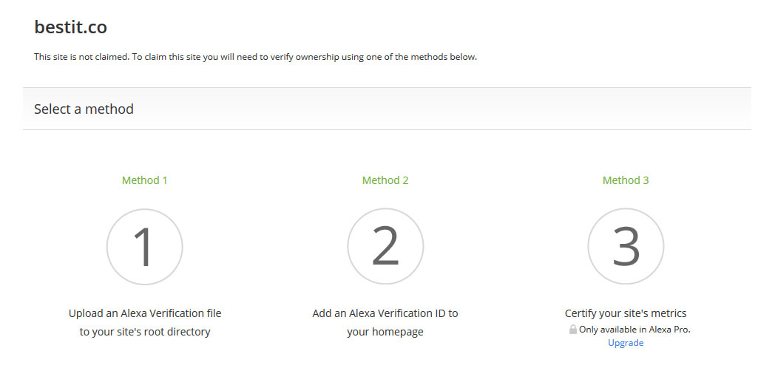775x385 pixels.
Task: Choose the number 1 circle icon
Action: coord(144,247)
